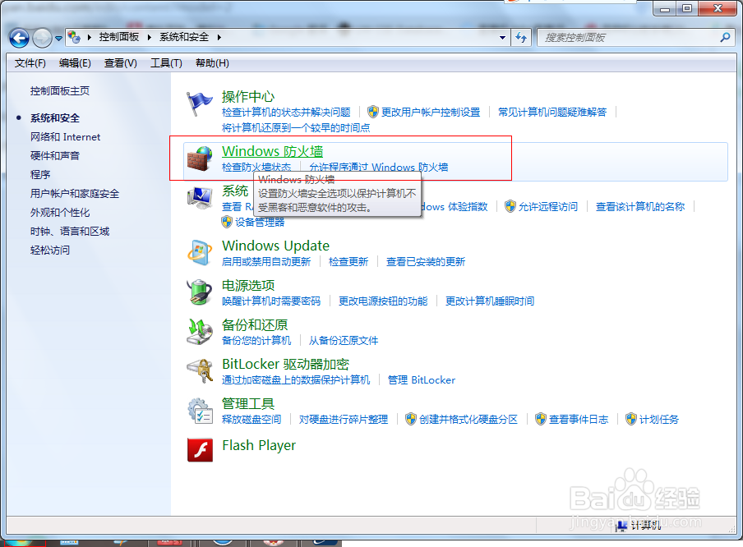This screenshot has height=547, width=743.
Task: Click shield icon beside 查看事件日志
Action: (541, 419)
